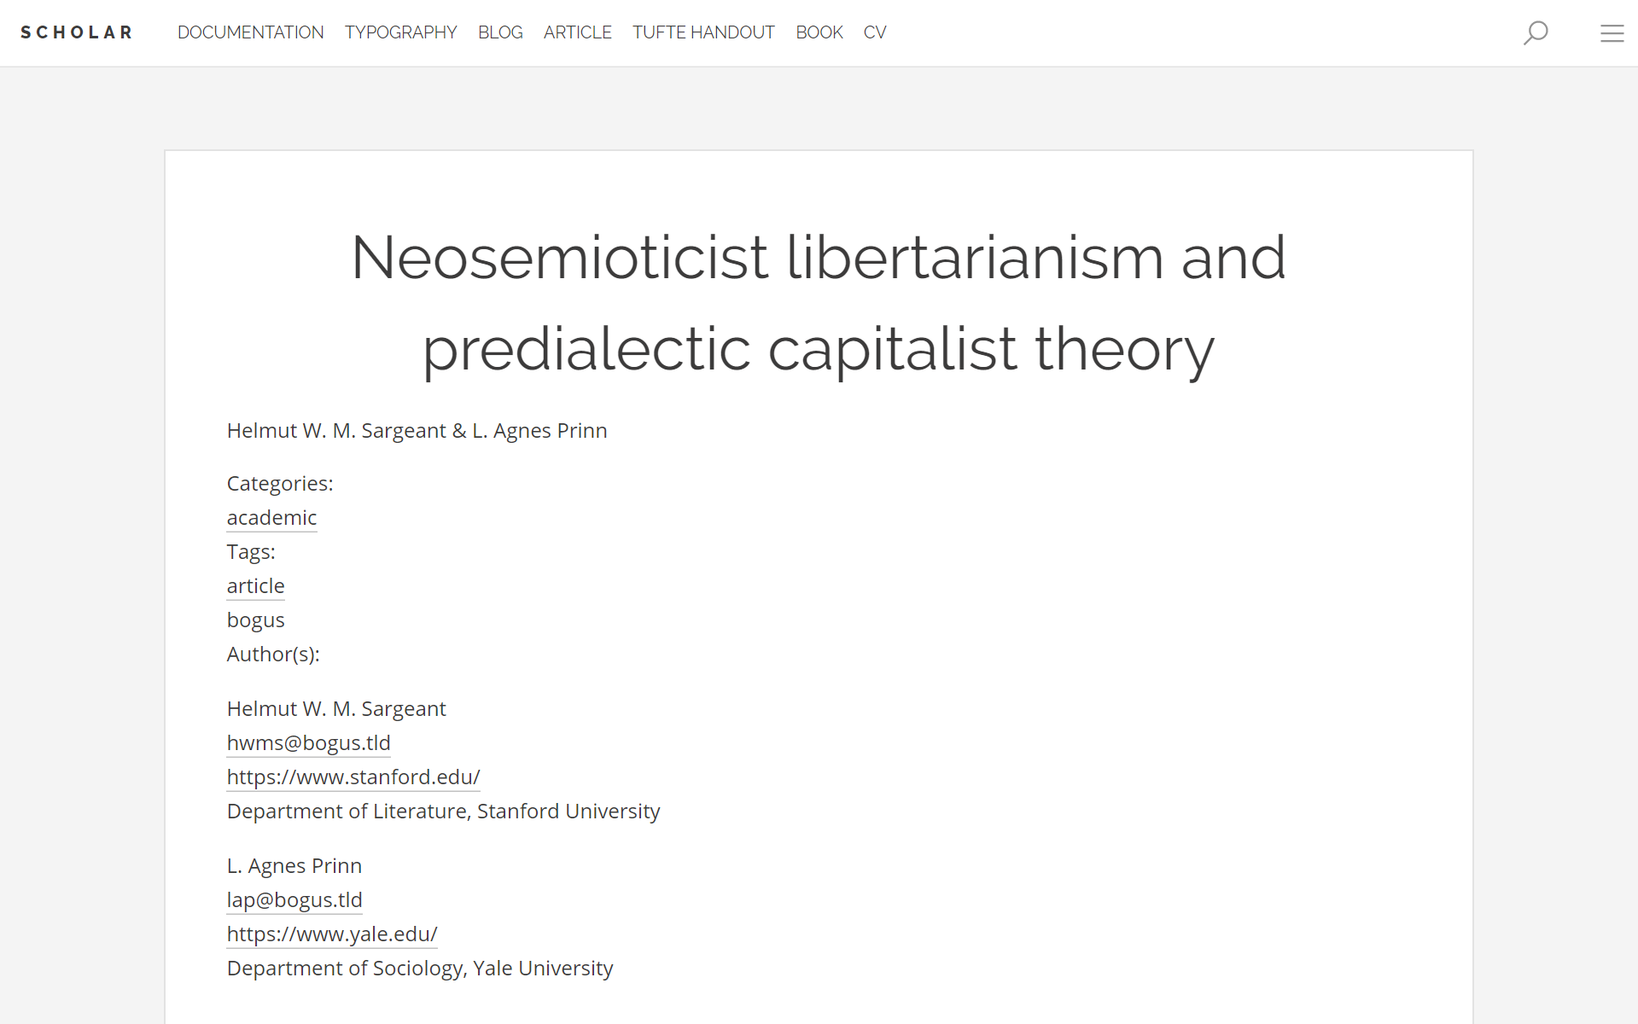Navigate to the Book page
1638x1024 pixels.
tap(819, 32)
